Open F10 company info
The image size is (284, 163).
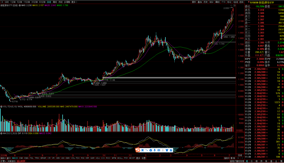tap(224, 2)
